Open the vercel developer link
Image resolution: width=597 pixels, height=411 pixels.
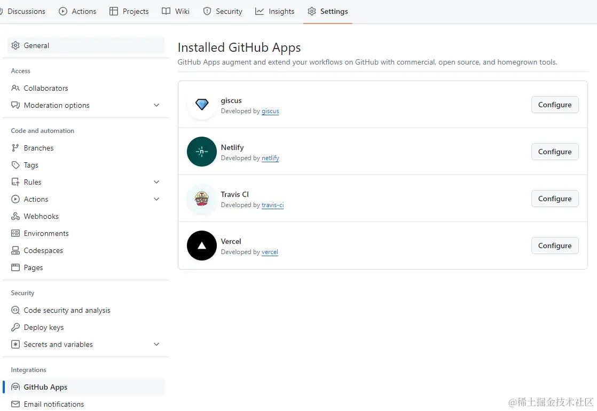coord(270,252)
